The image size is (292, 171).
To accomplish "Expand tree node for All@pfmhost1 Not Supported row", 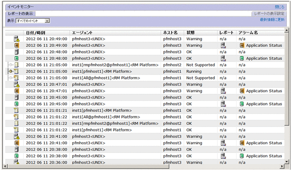I will (x=11, y=78).
